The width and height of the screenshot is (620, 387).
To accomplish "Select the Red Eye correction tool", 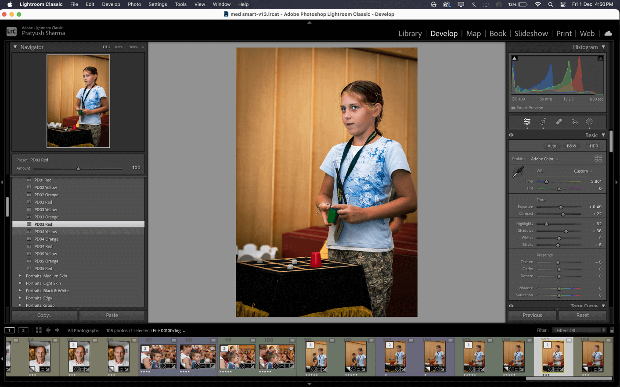I will (x=575, y=122).
